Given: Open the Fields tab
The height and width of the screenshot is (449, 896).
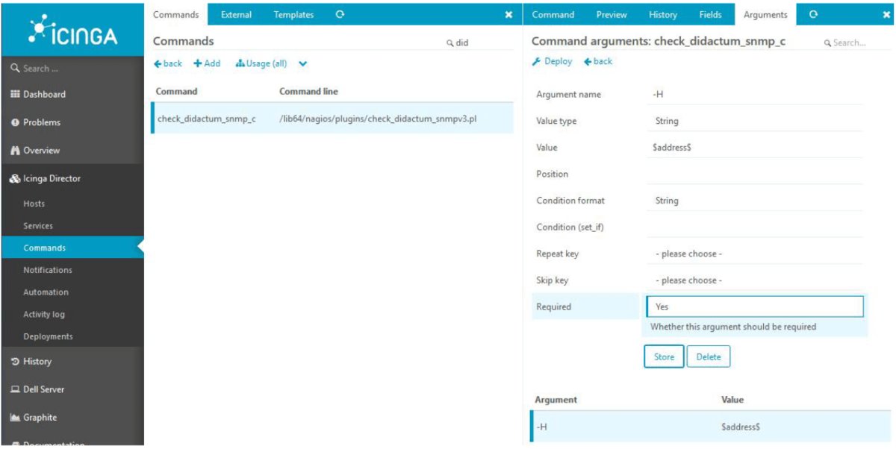Looking at the screenshot, I should (710, 15).
